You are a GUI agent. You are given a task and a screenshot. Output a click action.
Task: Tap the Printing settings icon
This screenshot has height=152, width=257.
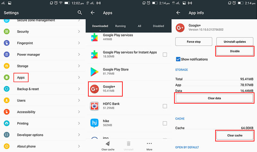(x=7, y=123)
